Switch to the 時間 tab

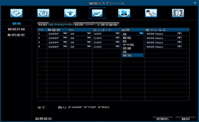[79, 24]
